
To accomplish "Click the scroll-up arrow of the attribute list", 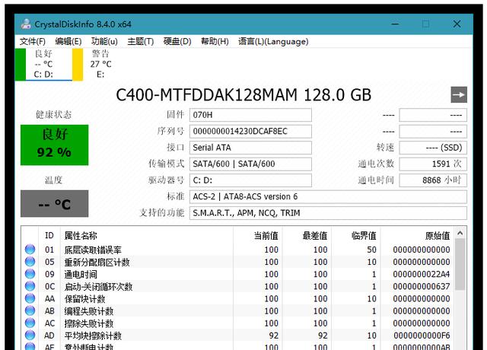I will point(460,233).
